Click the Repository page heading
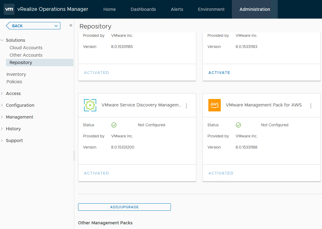 (95, 26)
